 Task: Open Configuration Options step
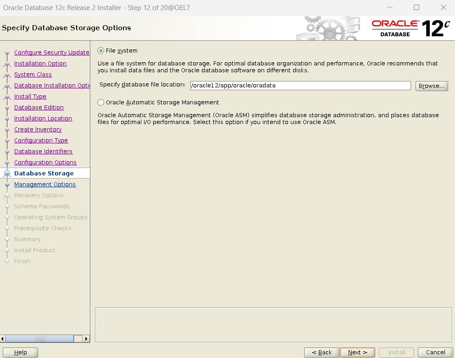tap(45, 163)
